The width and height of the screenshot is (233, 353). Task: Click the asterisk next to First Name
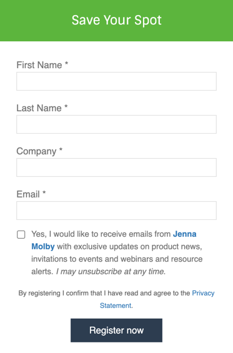click(66, 63)
